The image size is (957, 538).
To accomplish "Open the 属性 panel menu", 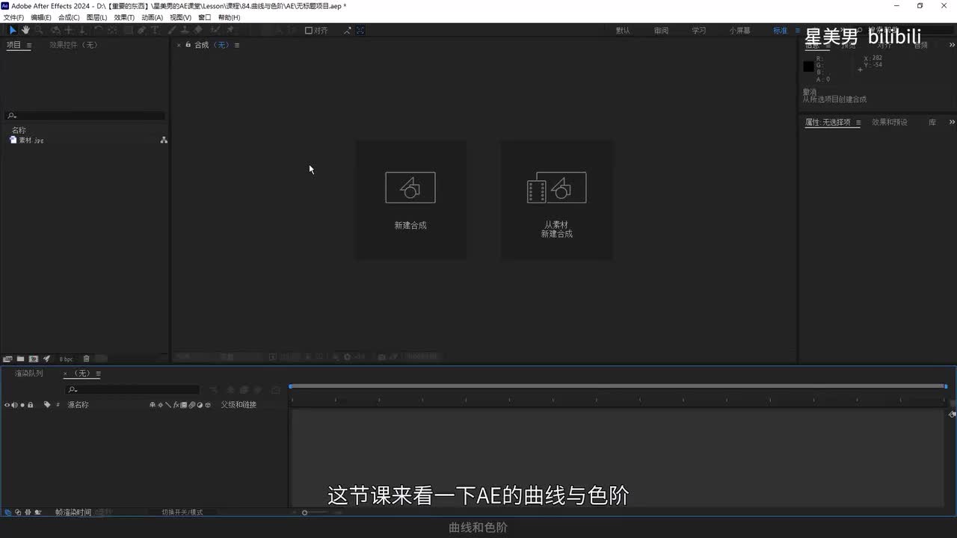I will point(858,123).
